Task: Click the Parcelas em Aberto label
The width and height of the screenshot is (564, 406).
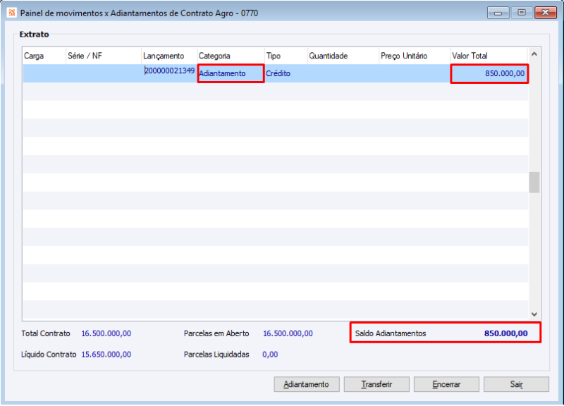Action: (x=216, y=333)
